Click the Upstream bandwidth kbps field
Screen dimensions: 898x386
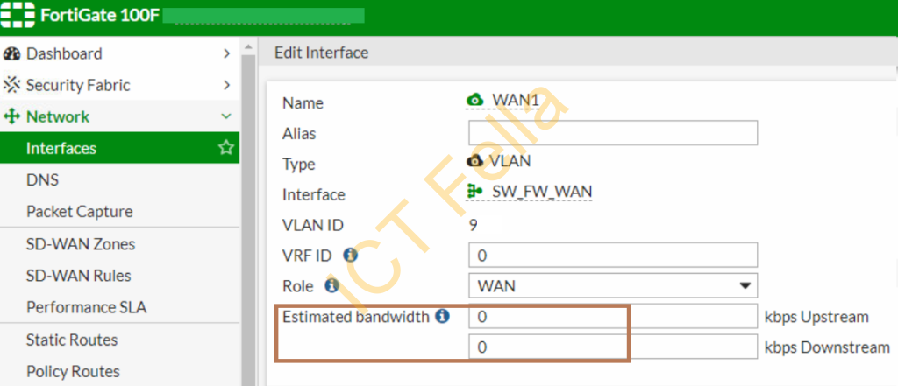pos(613,316)
